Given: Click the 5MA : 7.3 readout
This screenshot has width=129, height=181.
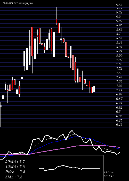Looking at the screenshot, I should 14,177.
